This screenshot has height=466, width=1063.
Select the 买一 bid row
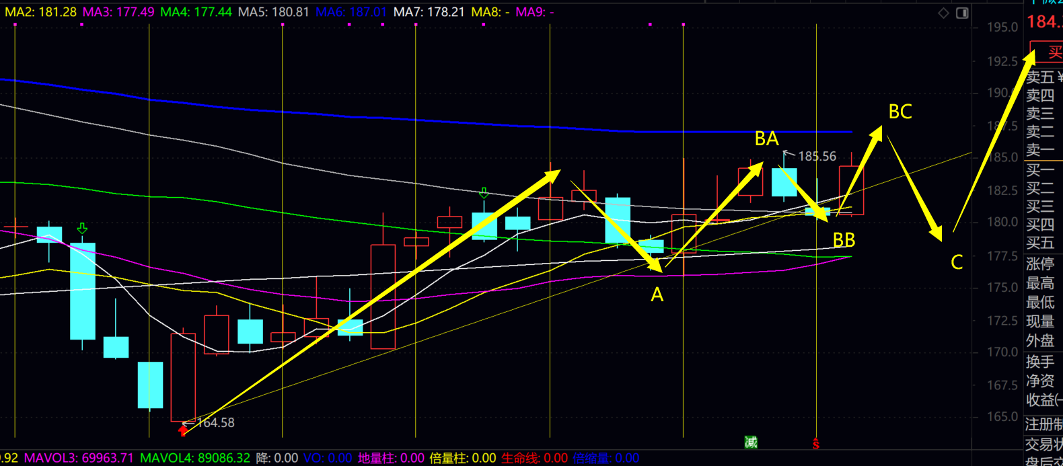[x=1040, y=169]
